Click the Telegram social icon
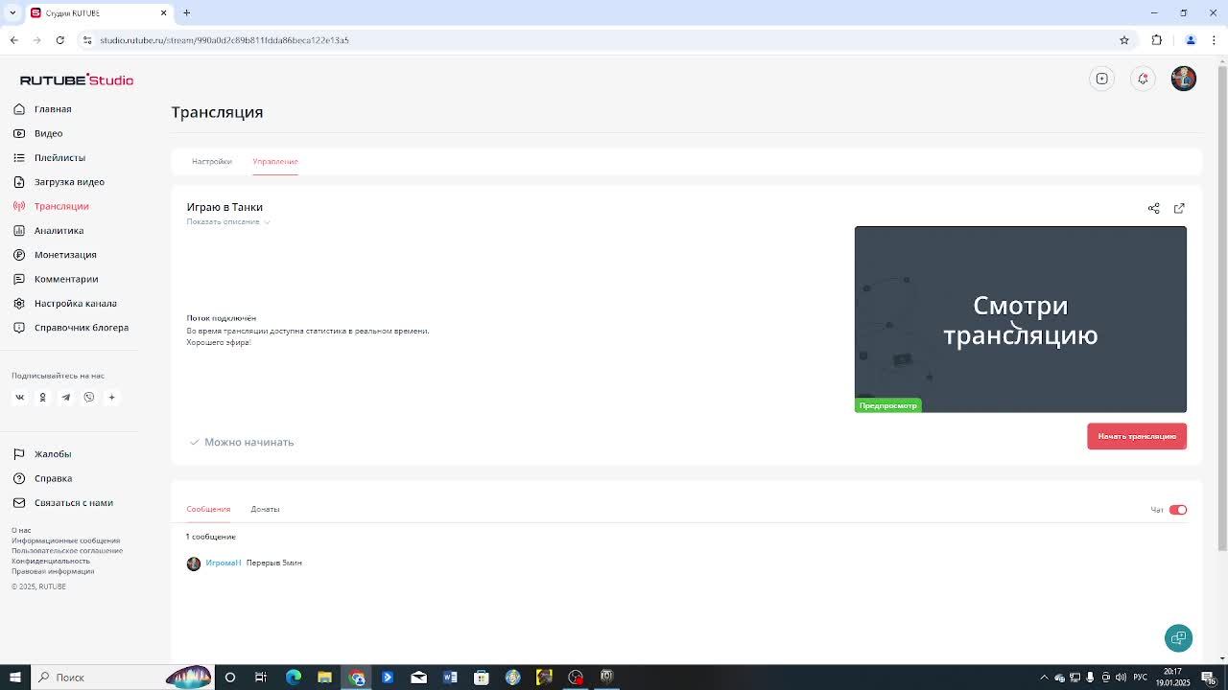Screen dimensions: 1228x690 click(65, 397)
